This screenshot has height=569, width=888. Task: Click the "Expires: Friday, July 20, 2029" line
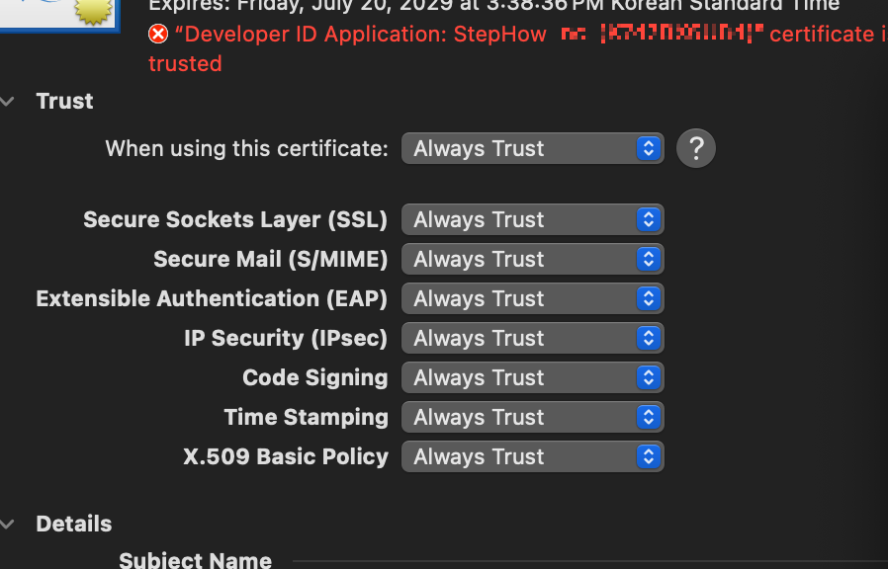[493, 6]
